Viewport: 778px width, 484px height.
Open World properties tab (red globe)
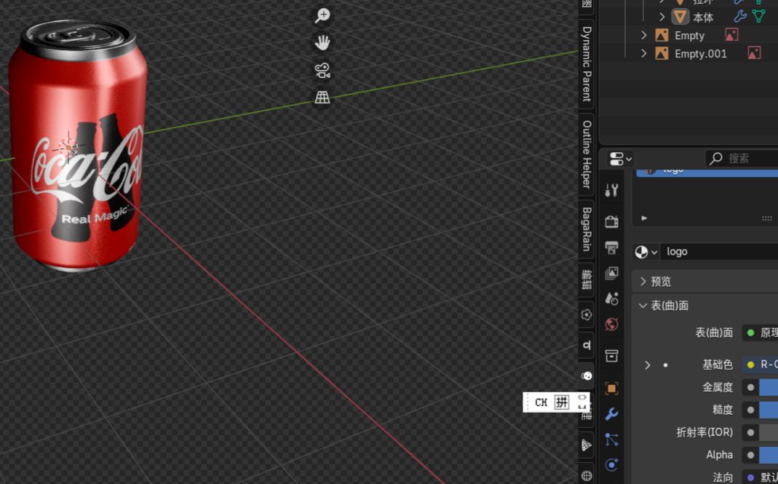point(611,324)
